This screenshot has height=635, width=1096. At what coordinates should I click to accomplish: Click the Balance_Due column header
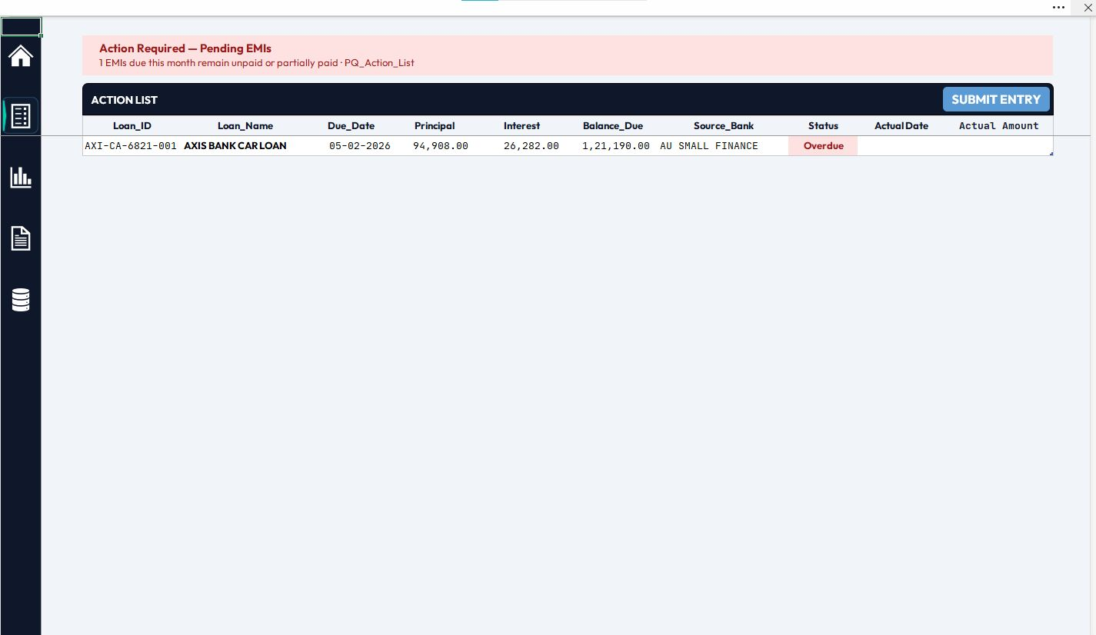pos(613,125)
